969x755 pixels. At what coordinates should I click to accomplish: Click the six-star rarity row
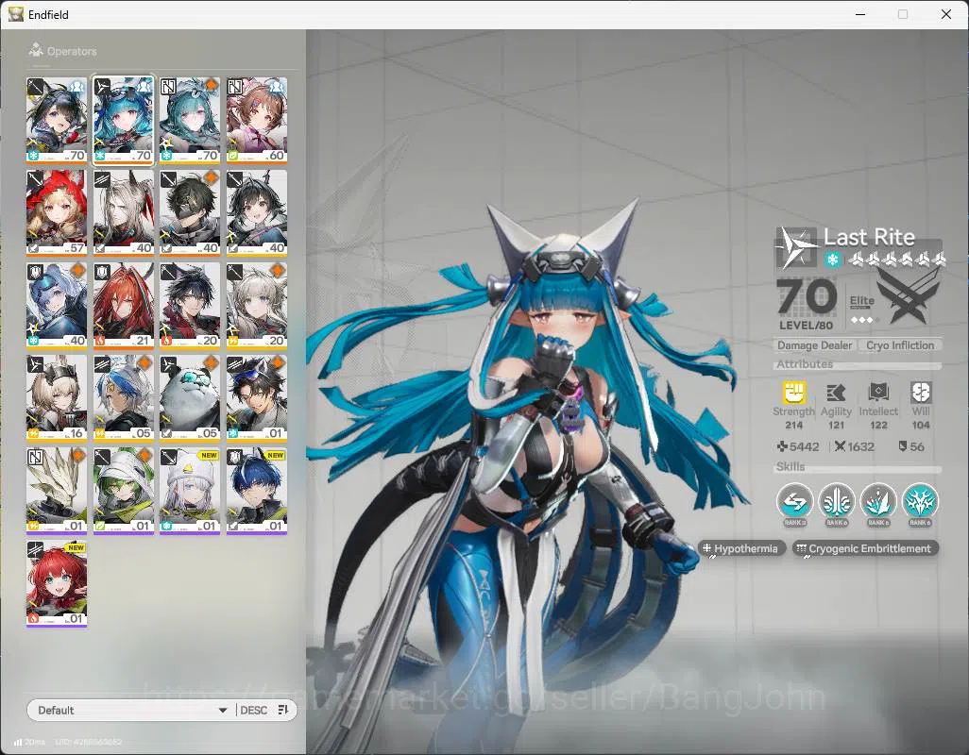[x=896, y=260]
